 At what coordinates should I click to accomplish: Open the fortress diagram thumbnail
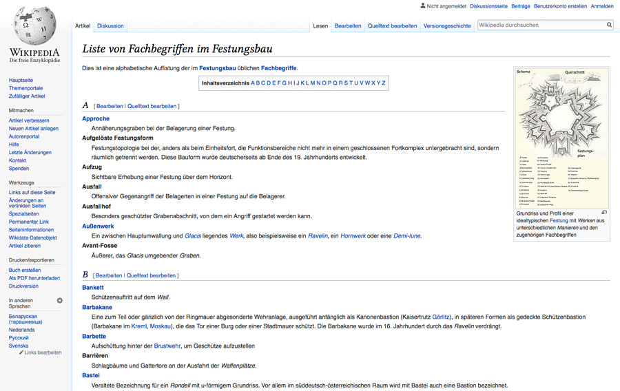(561, 138)
